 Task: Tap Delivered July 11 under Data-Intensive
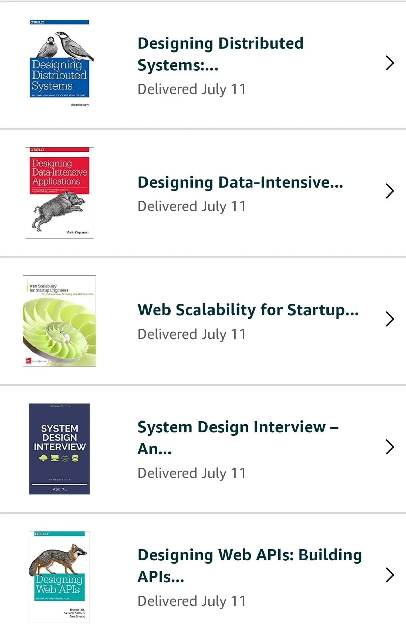pyautogui.click(x=191, y=206)
